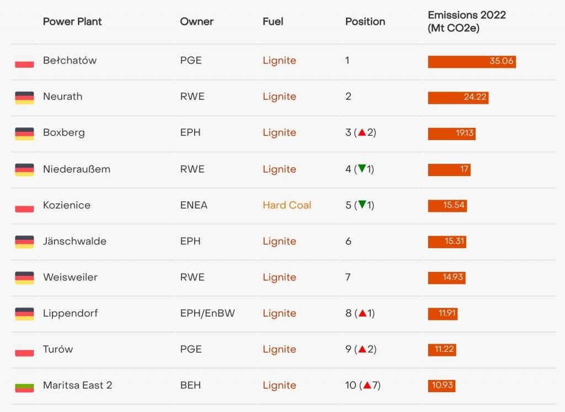Click the Poland flag next to Turów
Screen dimensions: 565x412
(x=24, y=350)
